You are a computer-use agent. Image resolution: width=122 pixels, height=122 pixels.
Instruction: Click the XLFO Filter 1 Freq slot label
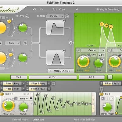(x=13, y=84)
